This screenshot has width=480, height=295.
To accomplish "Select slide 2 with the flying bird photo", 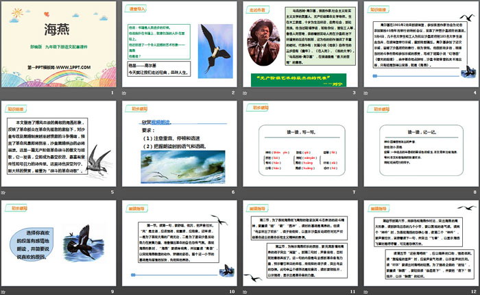I will [x=180, y=44].
